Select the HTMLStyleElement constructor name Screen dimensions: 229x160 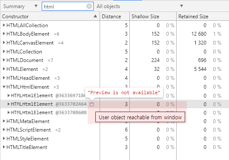pyautogui.click(x=28, y=139)
